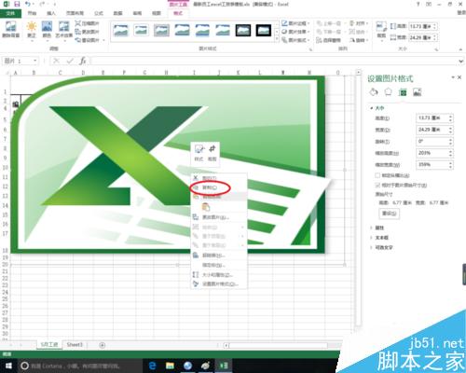Click the Reset button in the Size section
466x373 pixels.
pos(390,214)
